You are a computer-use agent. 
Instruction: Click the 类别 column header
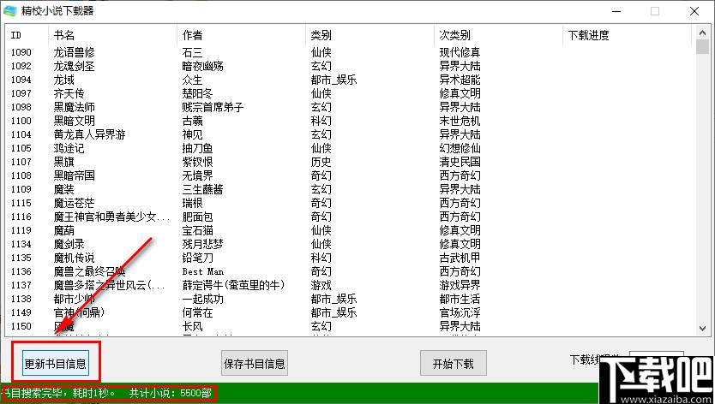click(x=370, y=35)
